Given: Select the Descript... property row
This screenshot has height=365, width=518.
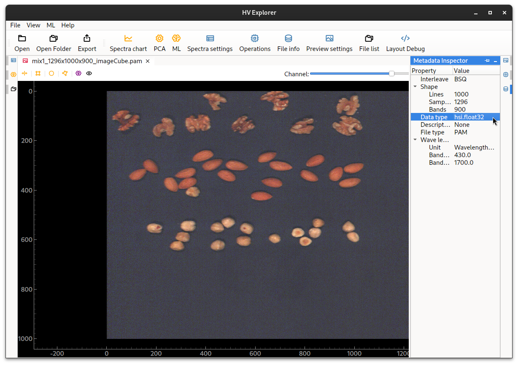Looking at the screenshot, I should point(455,125).
